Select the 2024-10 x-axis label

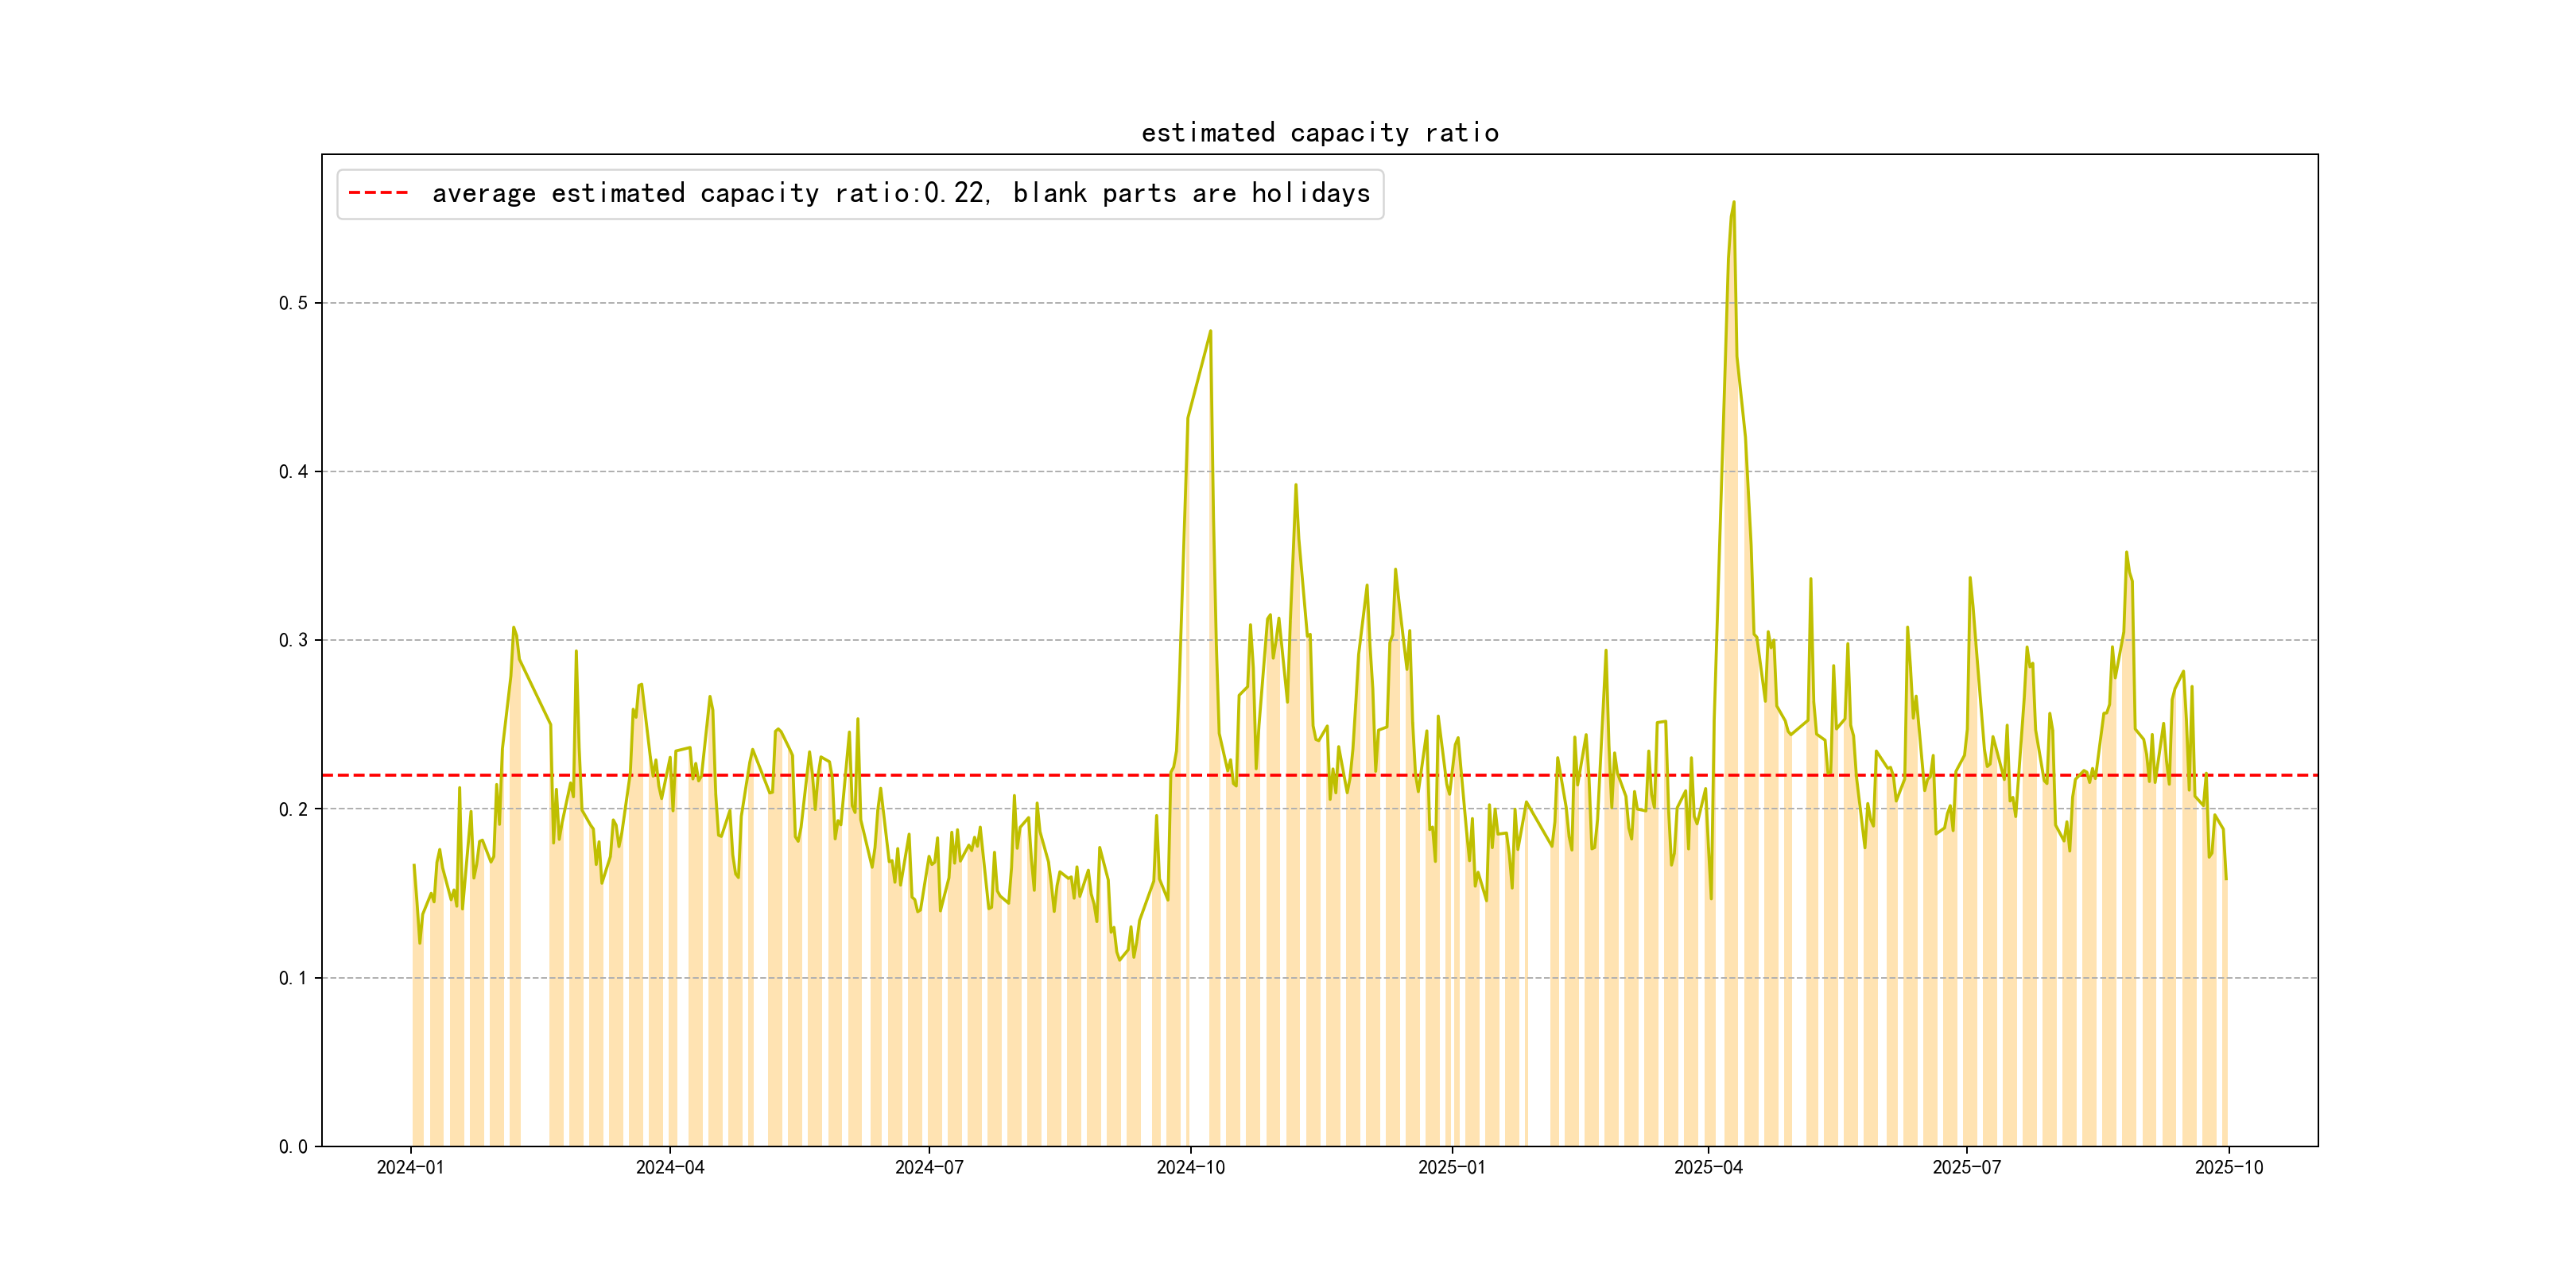point(1190,1168)
